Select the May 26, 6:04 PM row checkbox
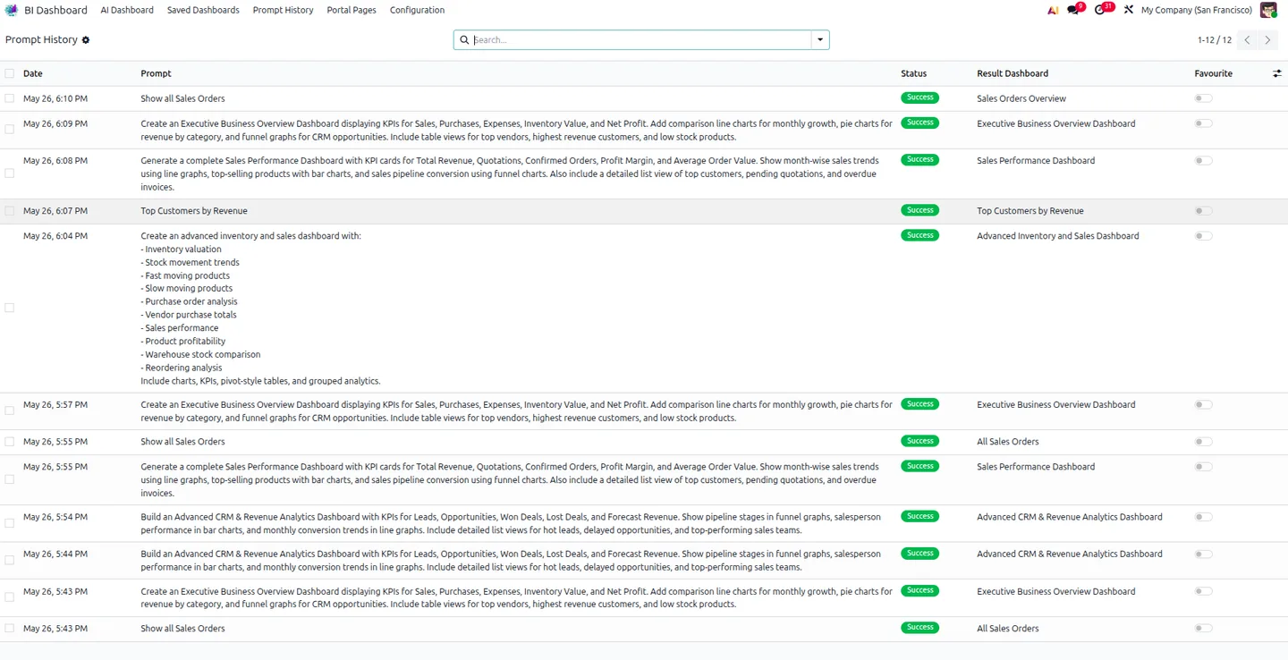 tap(10, 308)
